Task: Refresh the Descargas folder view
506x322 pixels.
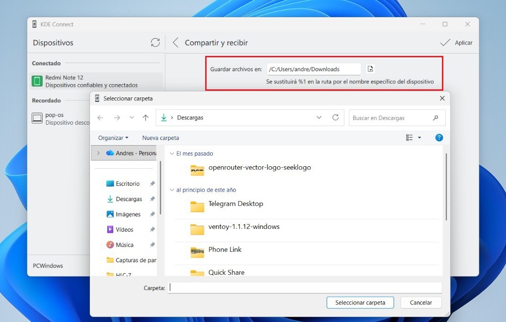Action: [336, 118]
